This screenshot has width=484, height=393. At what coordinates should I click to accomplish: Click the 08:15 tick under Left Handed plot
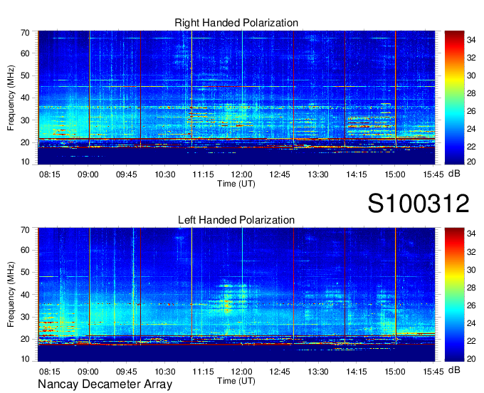(49, 372)
